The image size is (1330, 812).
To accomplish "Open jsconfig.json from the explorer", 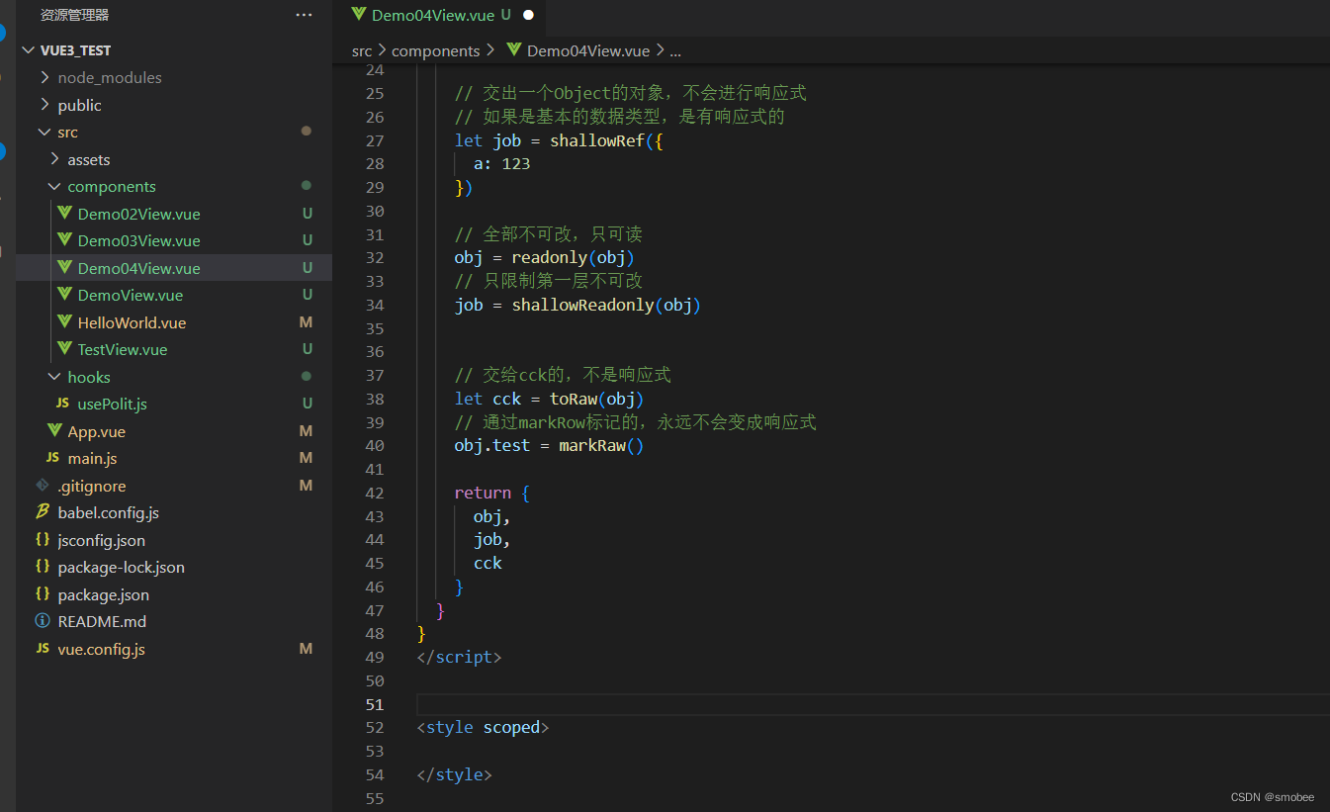I will click(101, 540).
